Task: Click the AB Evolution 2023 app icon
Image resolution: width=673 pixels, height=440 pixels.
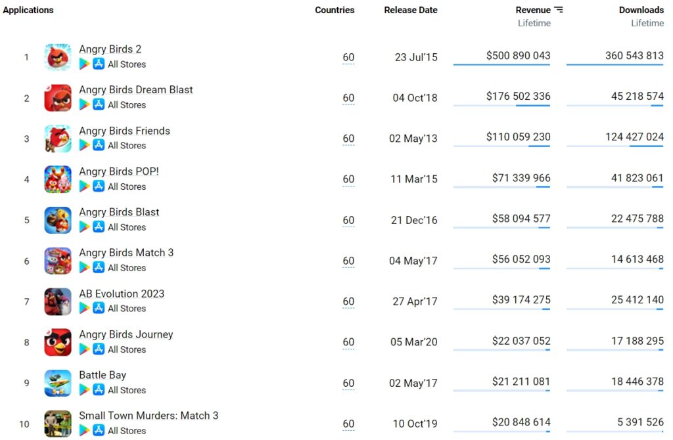Action: 58,301
